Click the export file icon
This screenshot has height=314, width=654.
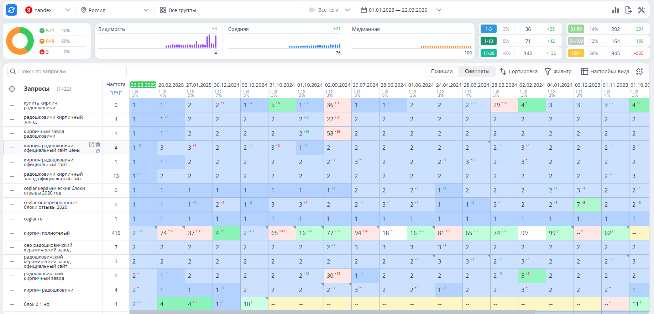click(x=628, y=10)
